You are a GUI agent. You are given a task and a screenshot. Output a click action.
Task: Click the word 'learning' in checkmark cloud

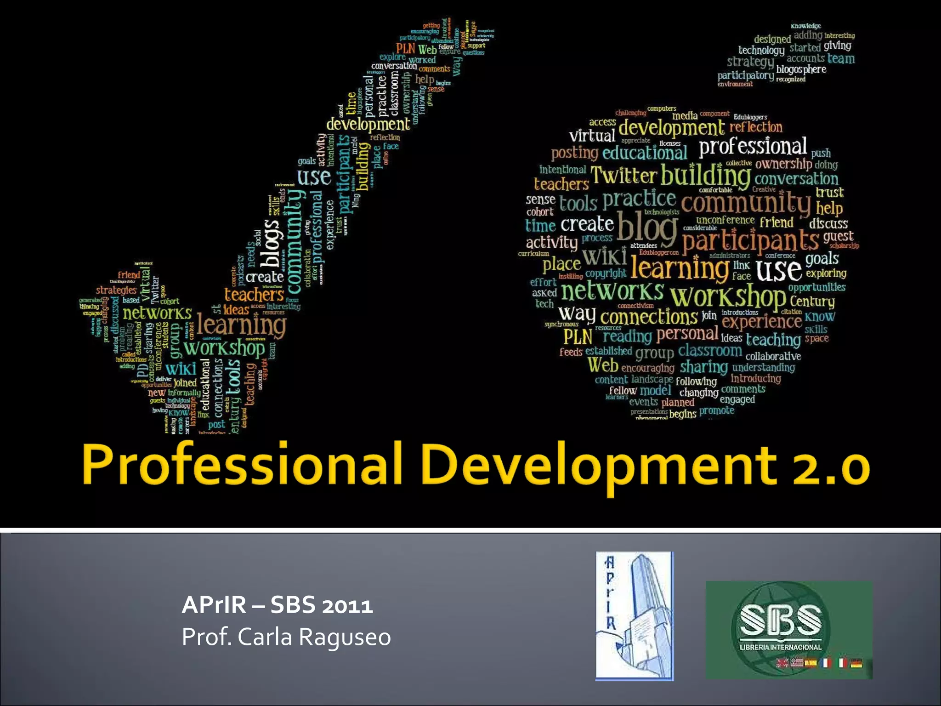241,325
